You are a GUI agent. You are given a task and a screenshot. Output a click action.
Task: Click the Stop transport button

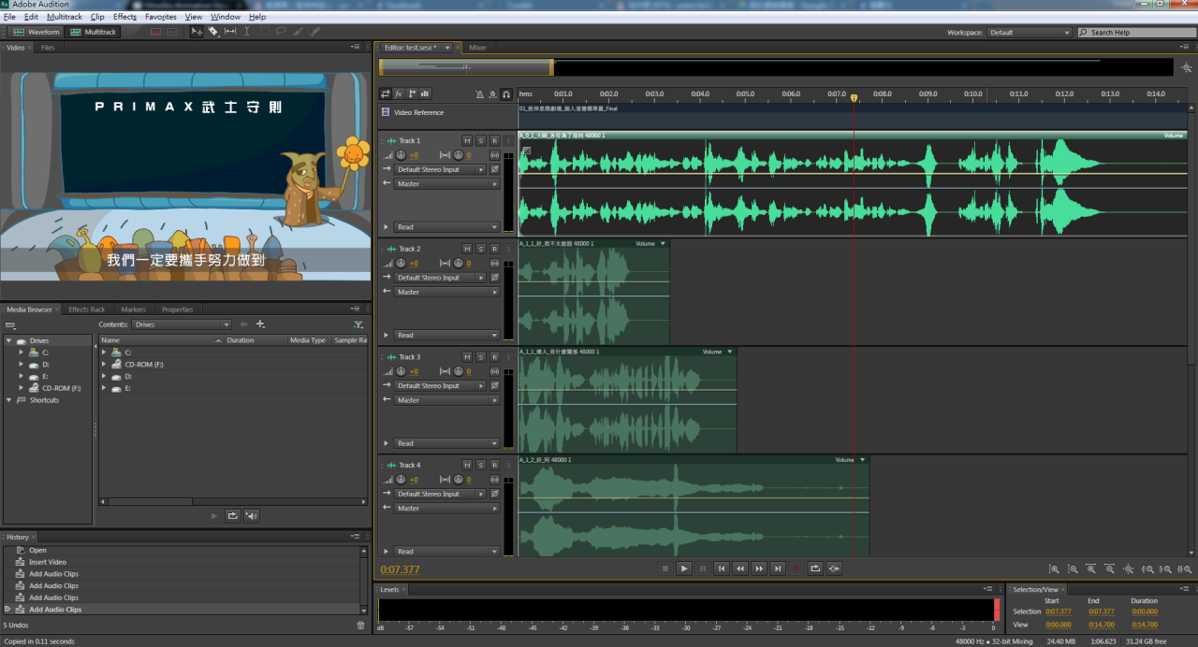pyautogui.click(x=665, y=568)
